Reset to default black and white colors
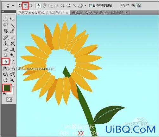The height and width of the screenshot is (137, 159). tap(4, 94)
